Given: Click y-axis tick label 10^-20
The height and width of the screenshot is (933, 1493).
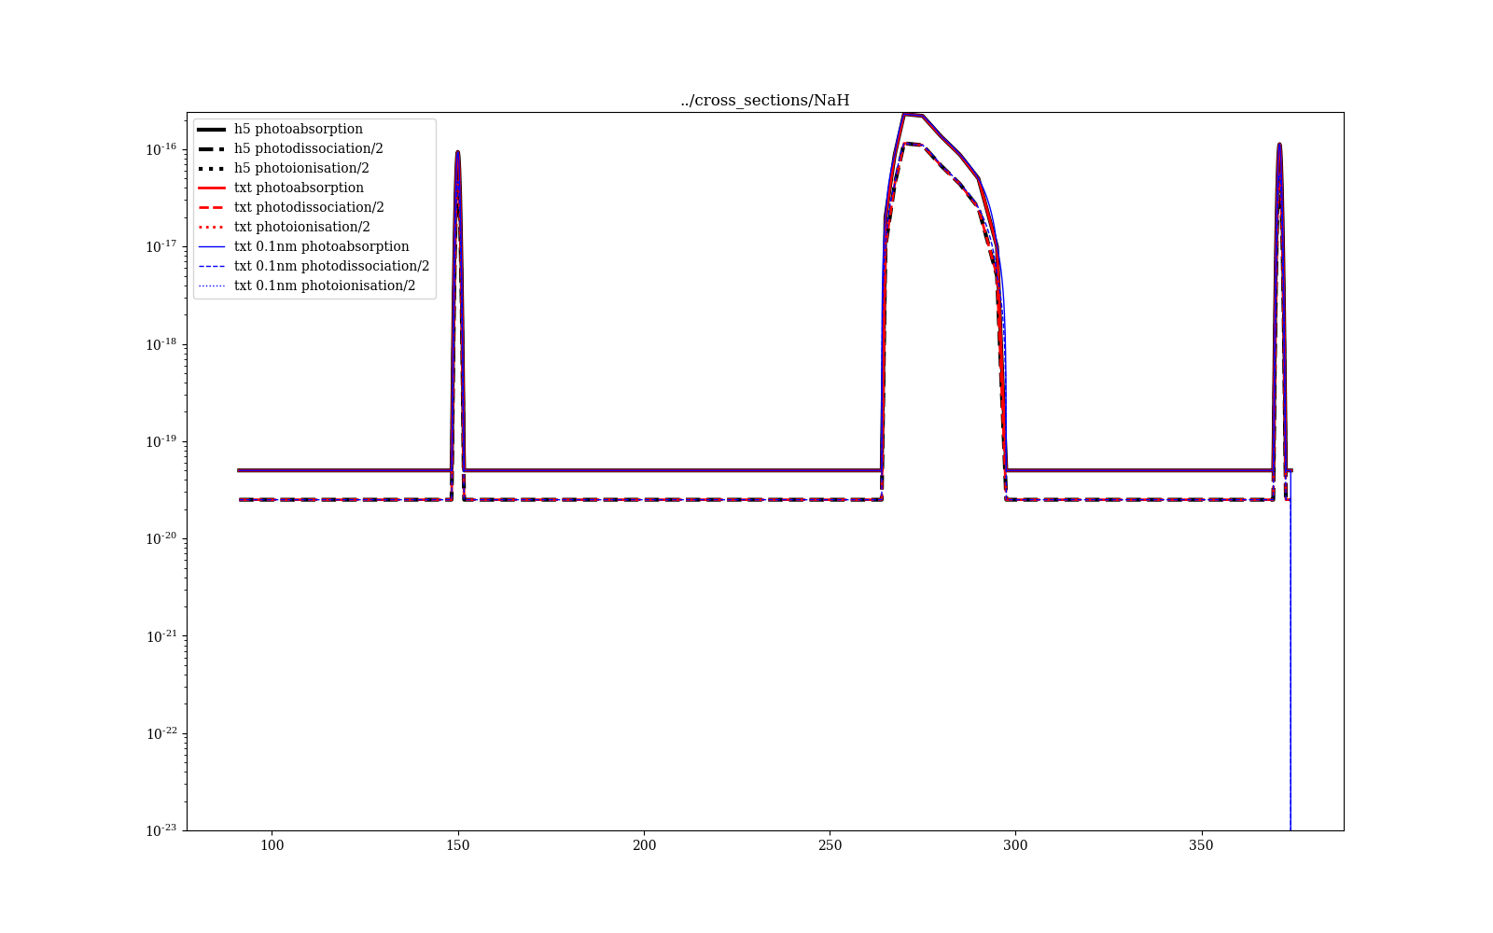Looking at the screenshot, I should click(160, 538).
